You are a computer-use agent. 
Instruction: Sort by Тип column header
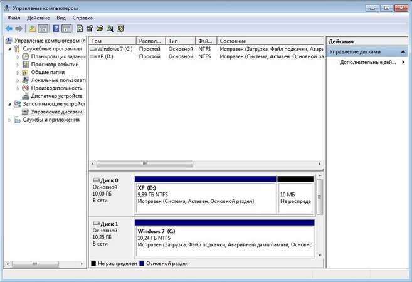[x=181, y=41]
